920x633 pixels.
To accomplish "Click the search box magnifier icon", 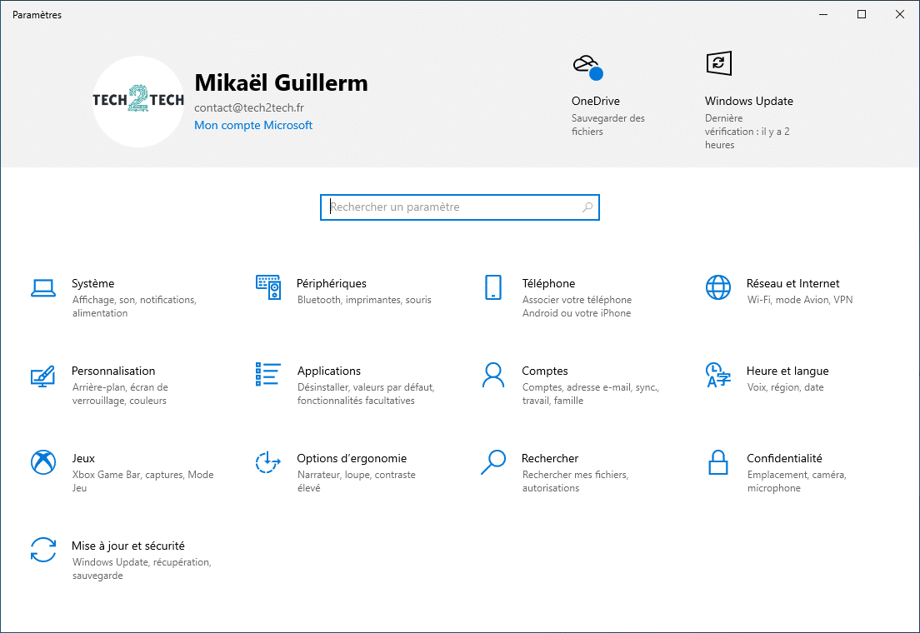I will [587, 207].
